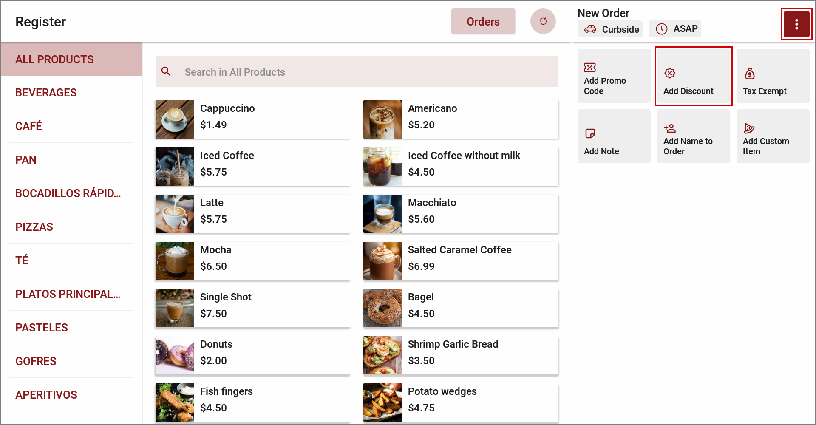Click the Salted Caramel Coffee thumbnail
This screenshot has height=425, width=816.
[382, 261]
